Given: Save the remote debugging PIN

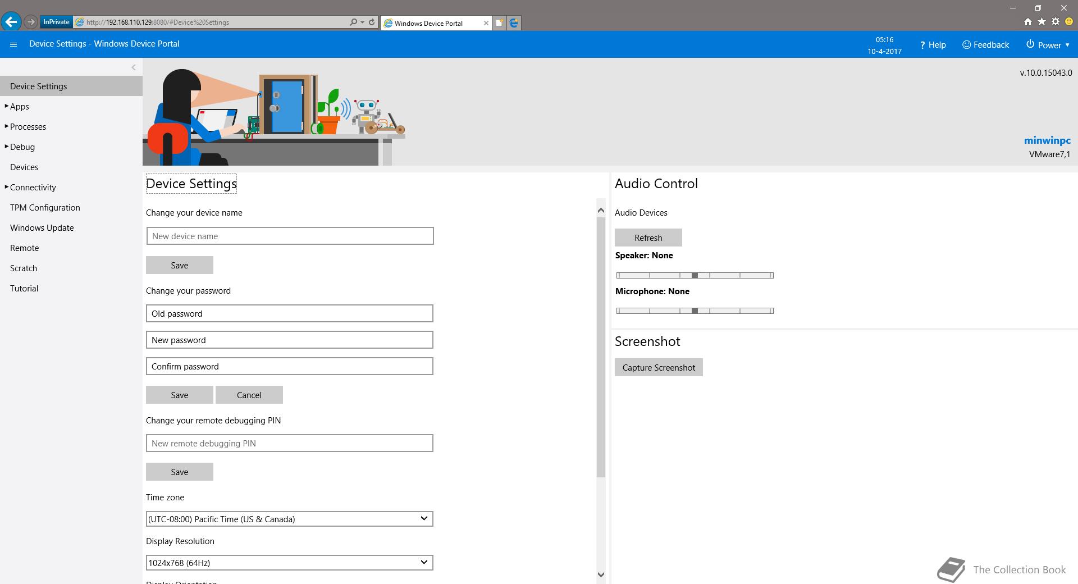Looking at the screenshot, I should pyautogui.click(x=180, y=472).
